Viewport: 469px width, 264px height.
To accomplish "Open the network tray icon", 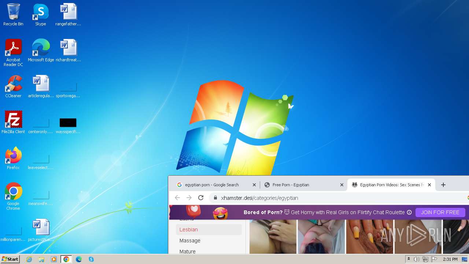I will (425, 259).
